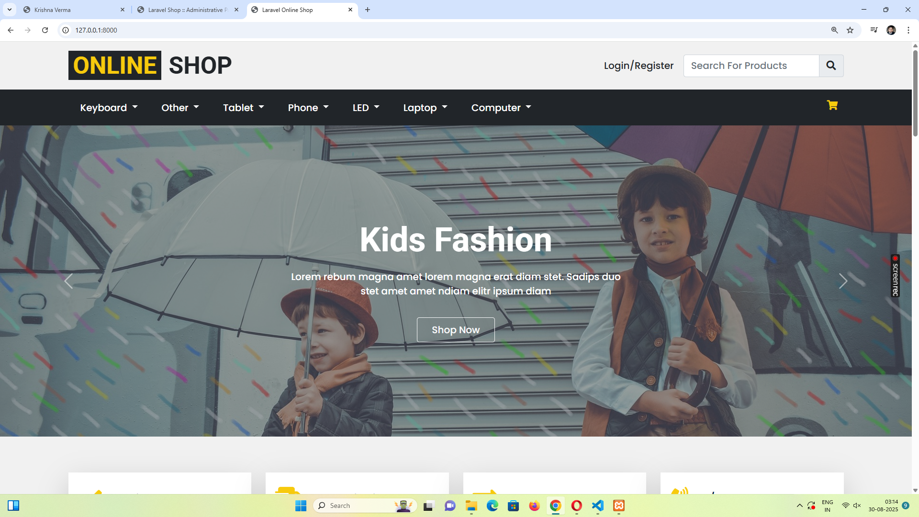Open a new browser tab
The width and height of the screenshot is (919, 517).
(x=368, y=10)
